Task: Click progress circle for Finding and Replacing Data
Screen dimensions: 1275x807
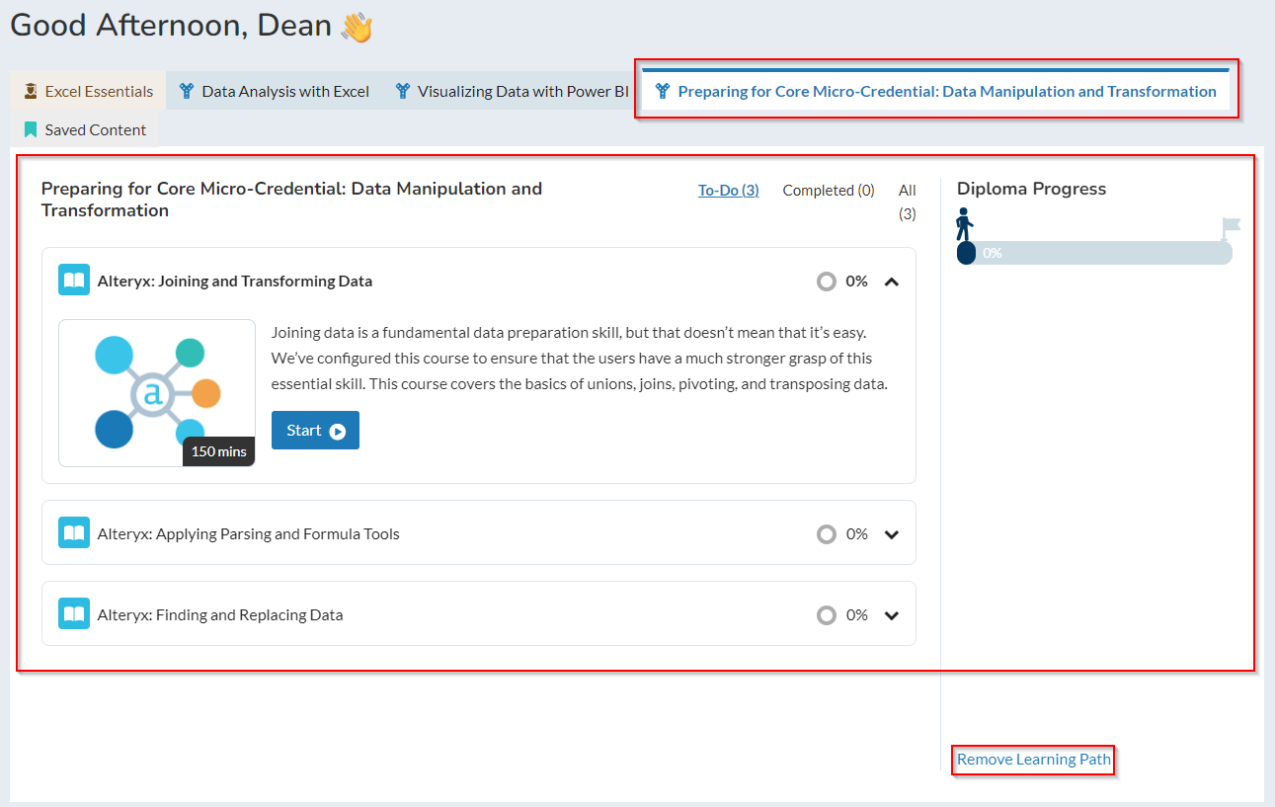Action: tap(826, 615)
